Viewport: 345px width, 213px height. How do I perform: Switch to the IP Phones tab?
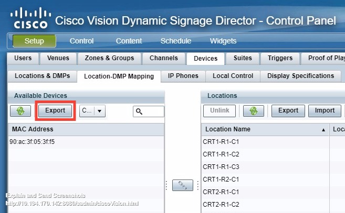[x=183, y=76]
